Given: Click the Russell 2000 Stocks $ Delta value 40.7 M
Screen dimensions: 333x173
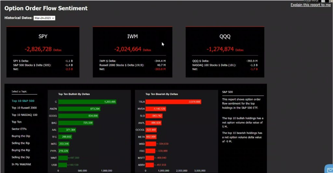Looking at the screenshot, I should (161, 65).
